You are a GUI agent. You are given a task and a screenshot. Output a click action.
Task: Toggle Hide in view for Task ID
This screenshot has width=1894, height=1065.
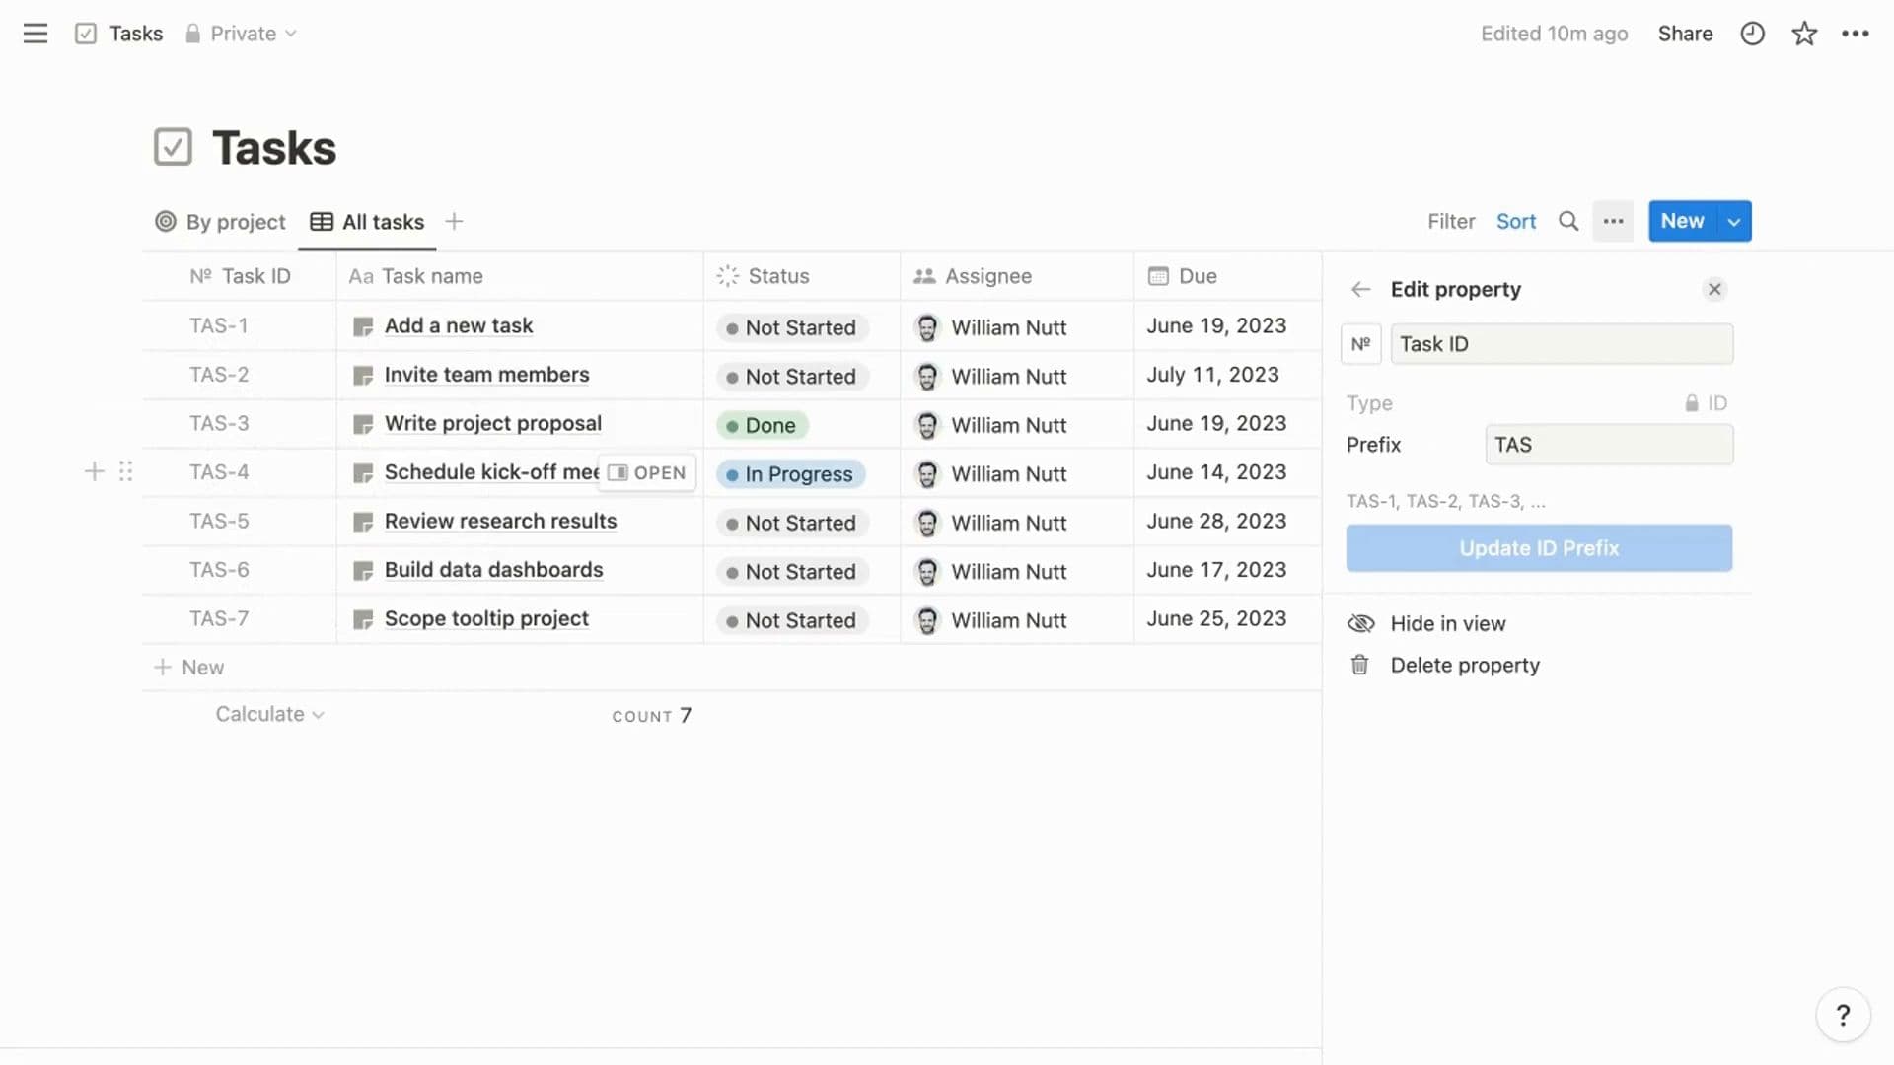(x=1426, y=623)
